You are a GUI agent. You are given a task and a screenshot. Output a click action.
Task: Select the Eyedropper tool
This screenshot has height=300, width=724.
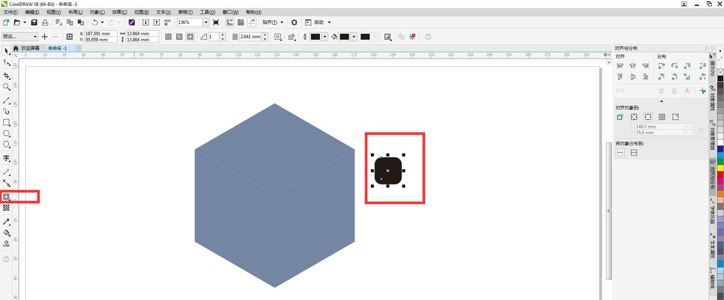point(7,222)
